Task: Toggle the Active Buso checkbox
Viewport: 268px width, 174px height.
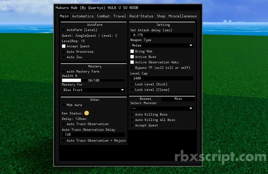Action: [x=132, y=57]
